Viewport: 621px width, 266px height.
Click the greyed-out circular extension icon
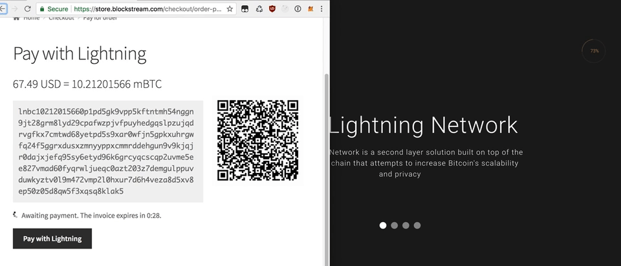(x=285, y=8)
